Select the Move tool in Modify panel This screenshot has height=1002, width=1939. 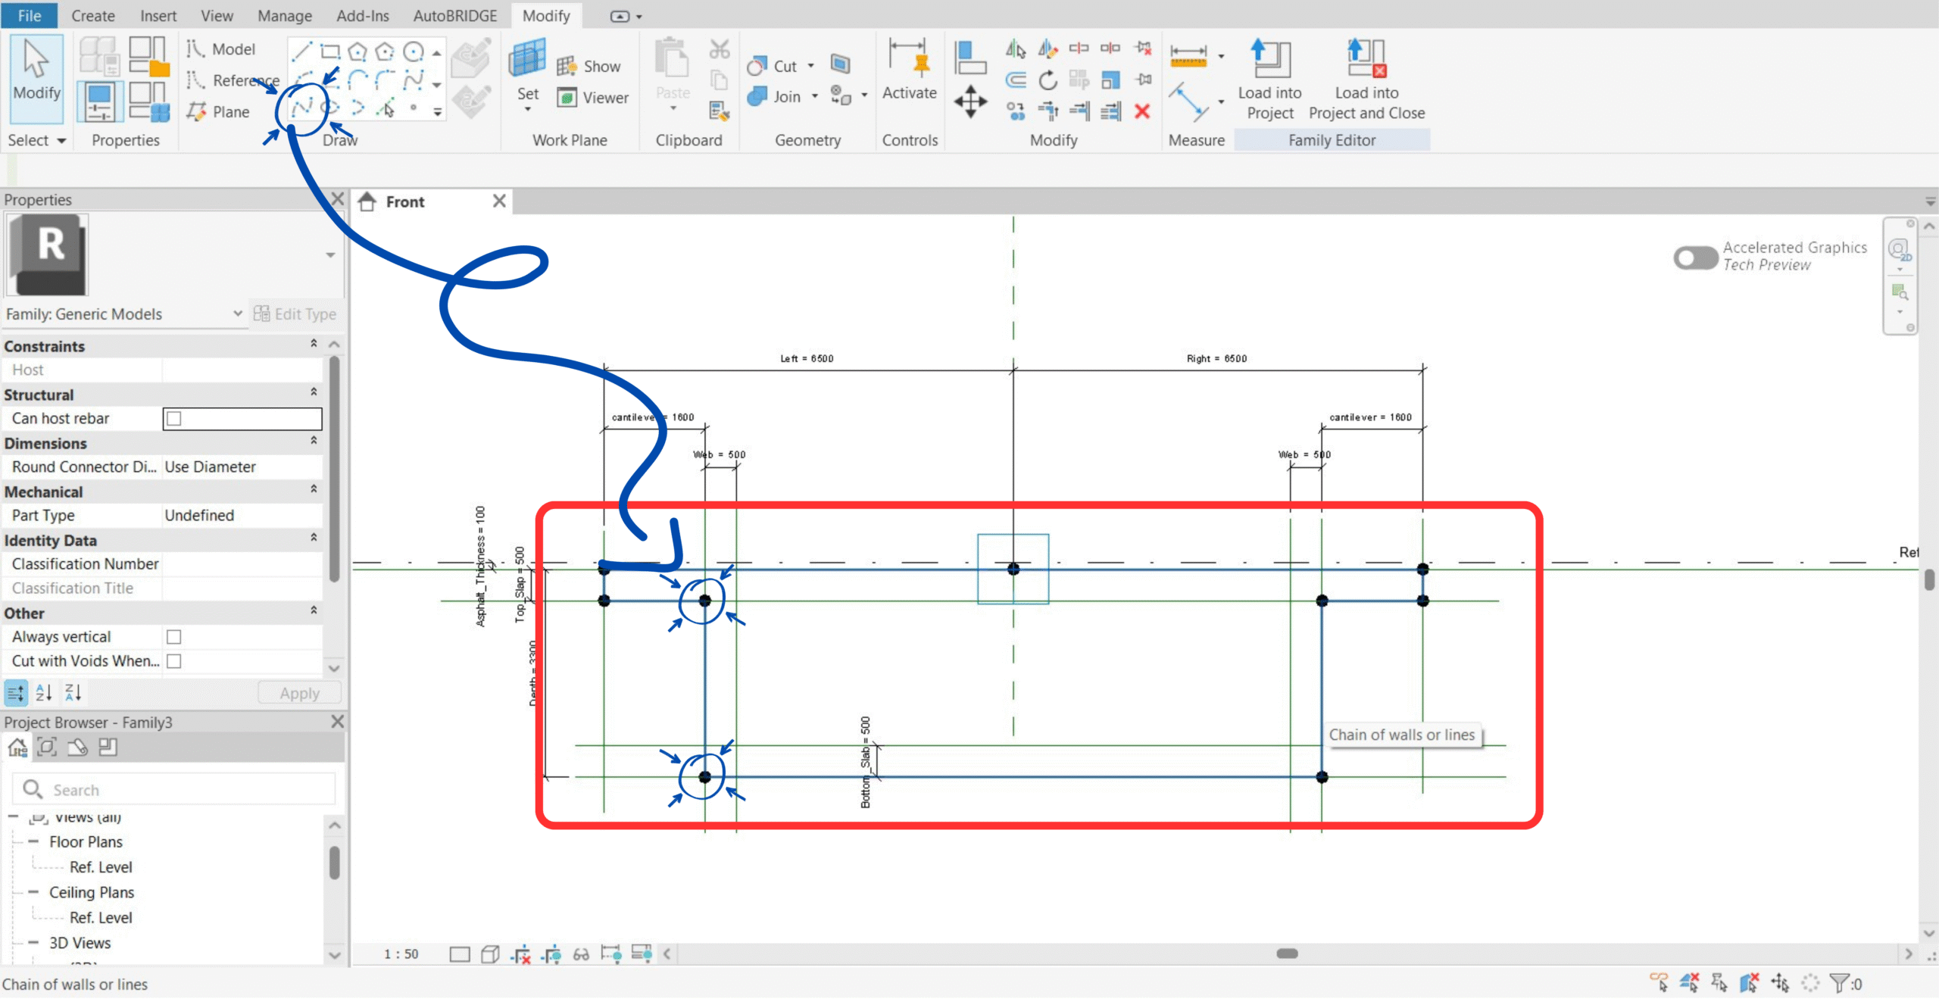pos(969,101)
